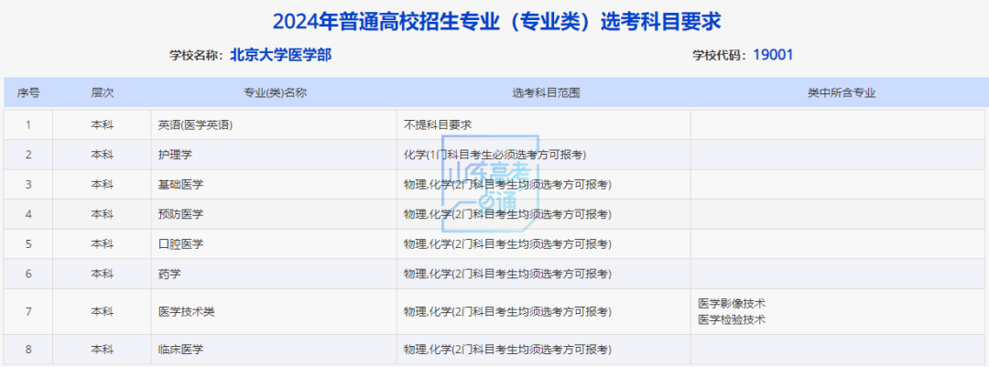Screen dimensions: 989x367
Task: Click serial number 4 cell
Action: 28,214
